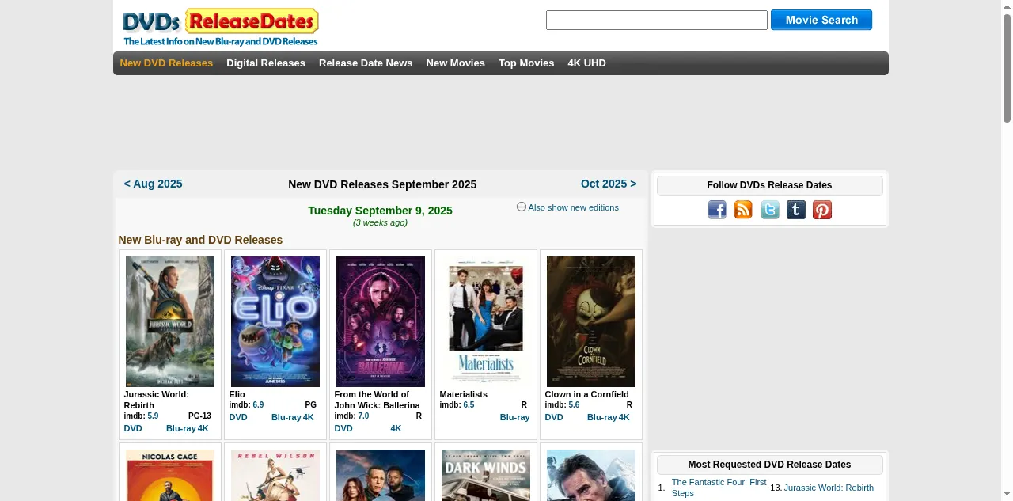Open Clown in a Cornfield poster

click(591, 321)
